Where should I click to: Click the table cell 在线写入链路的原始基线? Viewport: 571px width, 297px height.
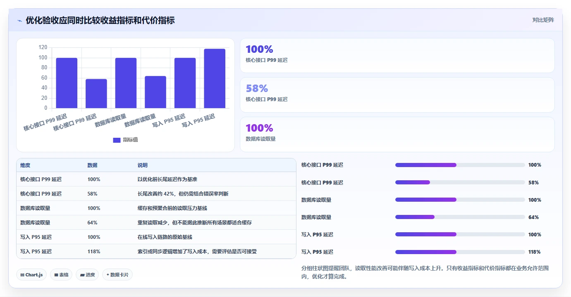tap(165, 237)
